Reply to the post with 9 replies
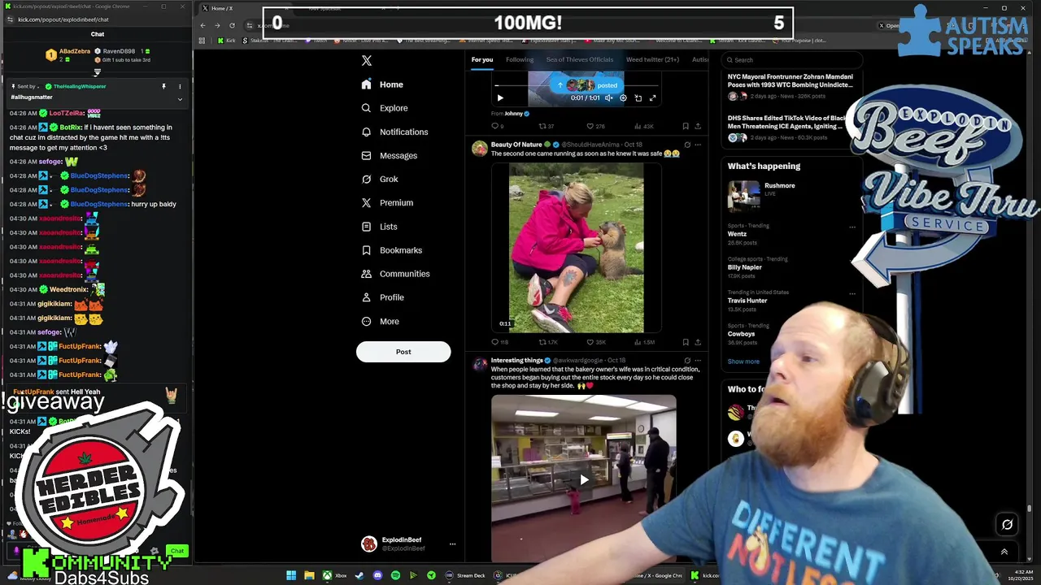This screenshot has width=1041, height=585. click(x=498, y=126)
